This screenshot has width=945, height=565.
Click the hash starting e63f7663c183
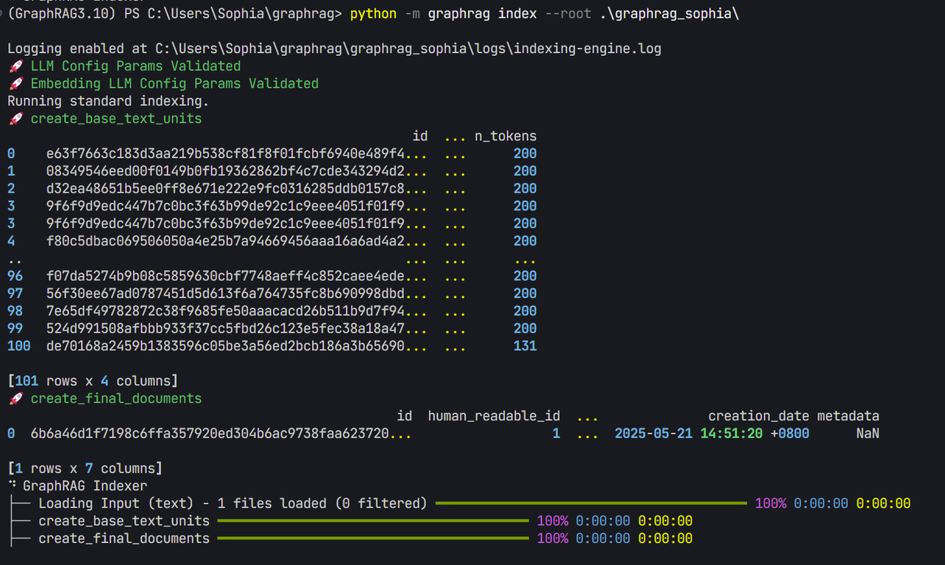237,154
